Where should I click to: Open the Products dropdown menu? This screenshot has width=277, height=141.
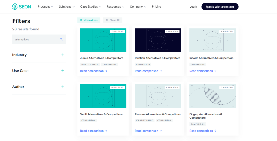pyautogui.click(x=45, y=7)
